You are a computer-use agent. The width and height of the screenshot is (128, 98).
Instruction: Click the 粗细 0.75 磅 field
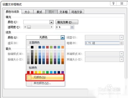[102, 43]
